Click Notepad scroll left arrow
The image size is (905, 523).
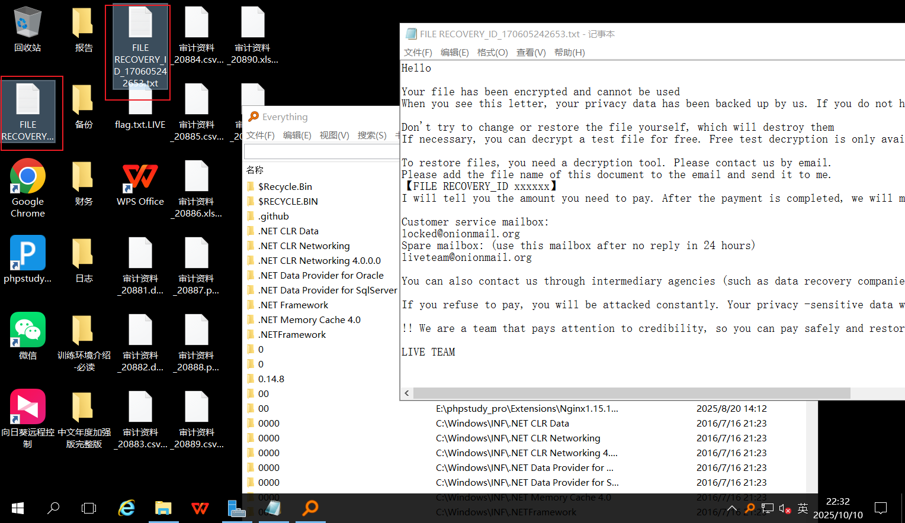[407, 393]
